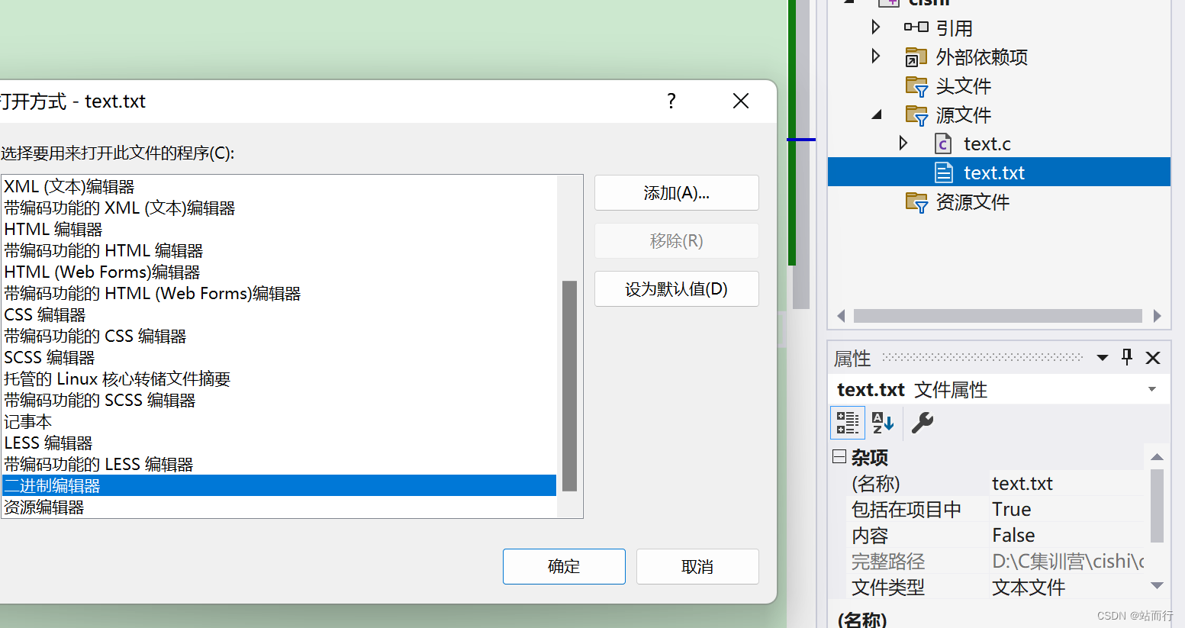Select 资源文件 folder in Solution Explorer

[x=972, y=202]
